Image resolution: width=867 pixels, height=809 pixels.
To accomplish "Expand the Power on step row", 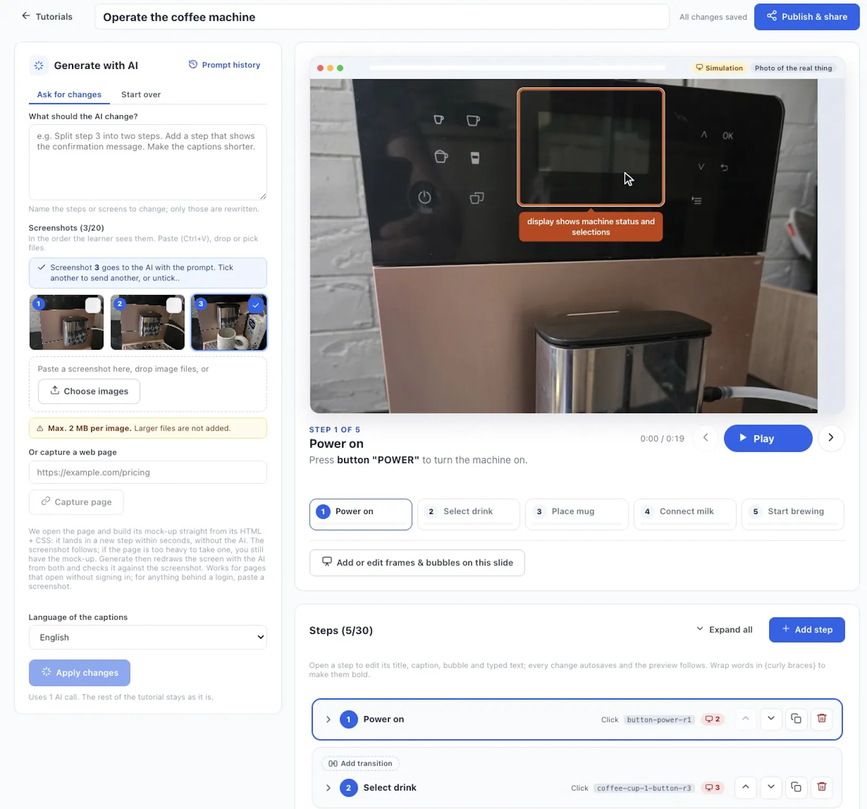I will click(x=328, y=719).
